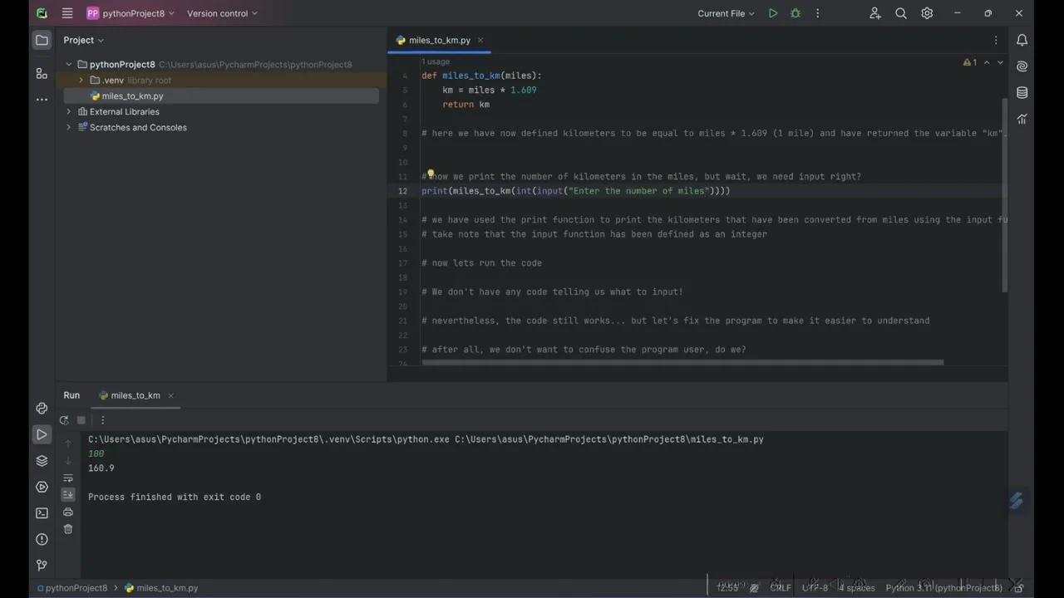The width and height of the screenshot is (1064, 598).
Task: Clear the Run console with the trash icon
Action: pos(68,529)
